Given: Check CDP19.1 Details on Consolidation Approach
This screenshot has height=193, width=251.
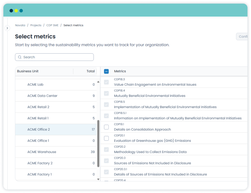Looking at the screenshot, I should 106,127.
